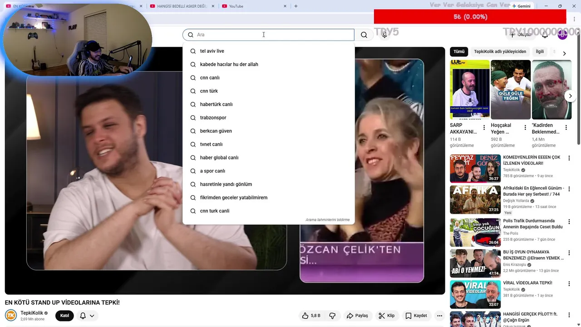The image size is (581, 327).
Task: Open BU İŞ OYUN OYNAMAYA BENZEMEZ title
Action: point(533,255)
